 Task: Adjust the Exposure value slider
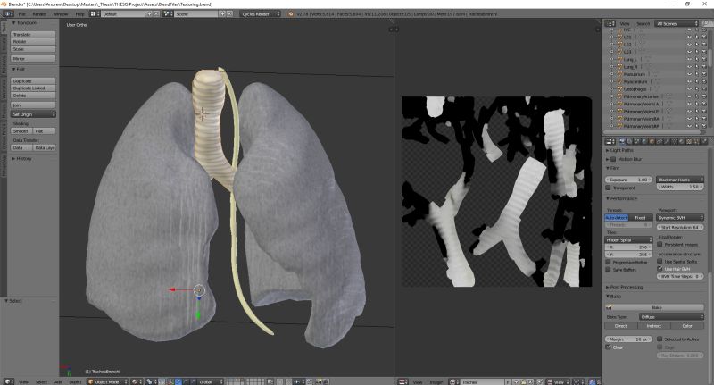[x=629, y=180]
